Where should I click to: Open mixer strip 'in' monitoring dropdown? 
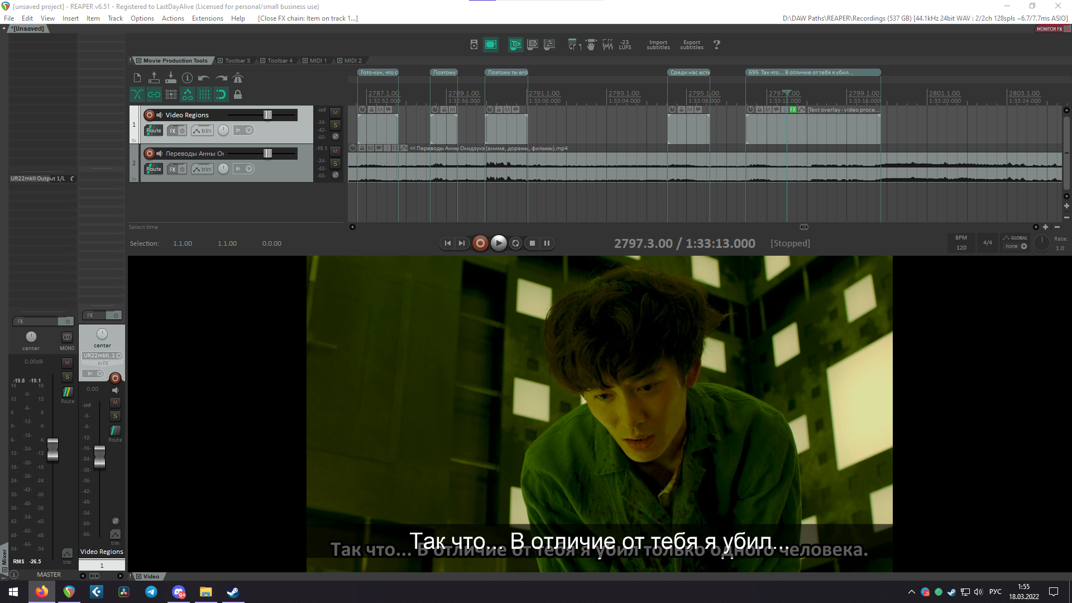tap(93, 374)
